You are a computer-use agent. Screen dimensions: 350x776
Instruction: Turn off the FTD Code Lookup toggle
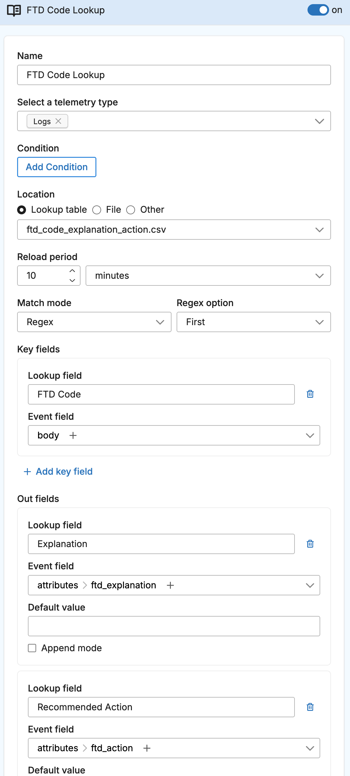pos(318,10)
